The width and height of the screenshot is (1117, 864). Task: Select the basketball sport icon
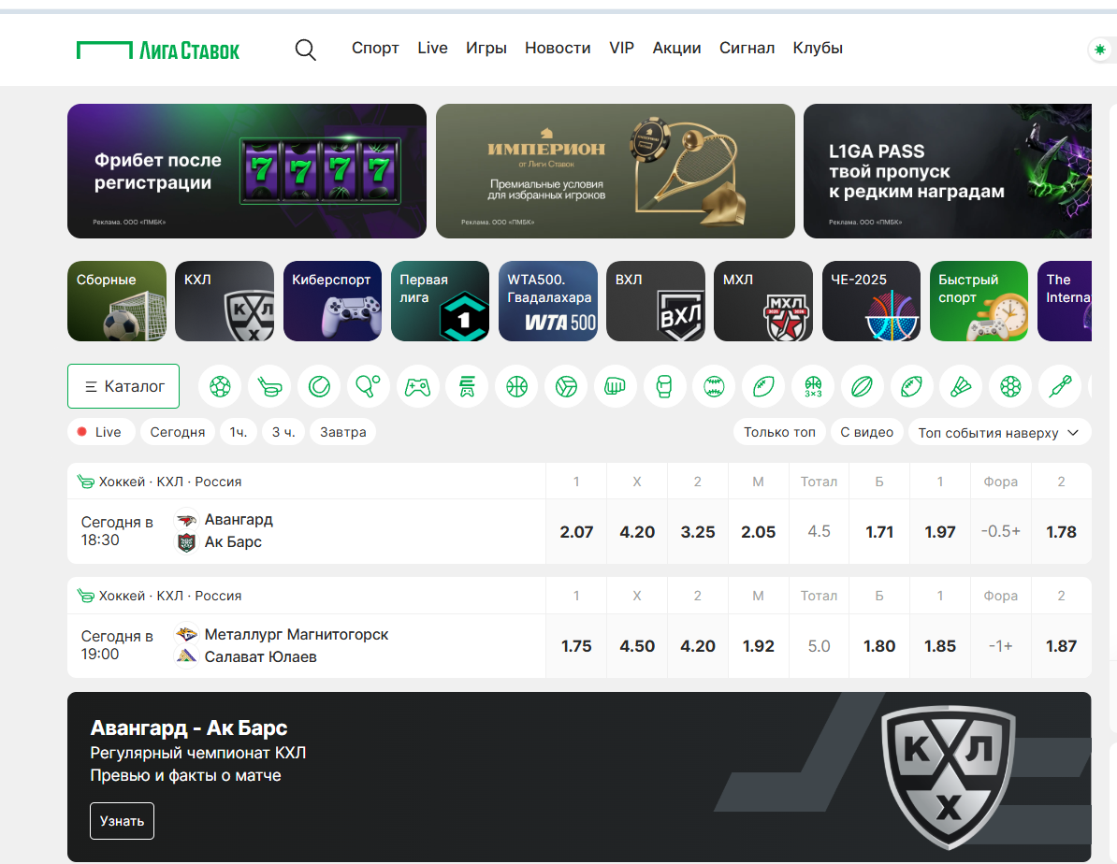[516, 386]
